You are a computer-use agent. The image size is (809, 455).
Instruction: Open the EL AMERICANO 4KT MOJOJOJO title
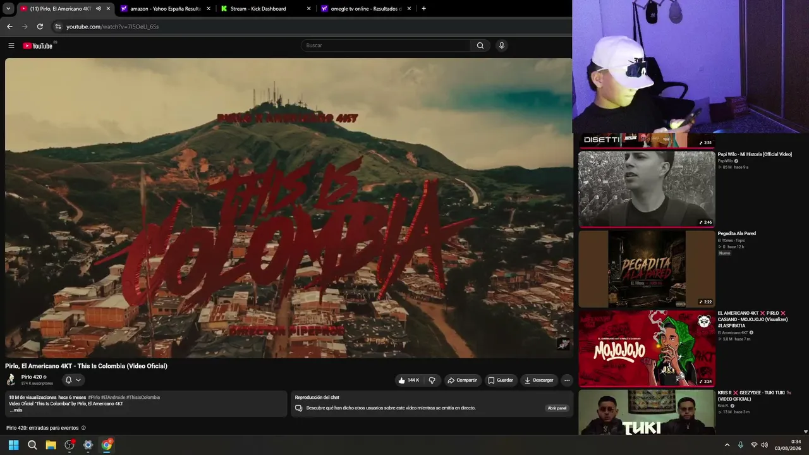[752, 319]
